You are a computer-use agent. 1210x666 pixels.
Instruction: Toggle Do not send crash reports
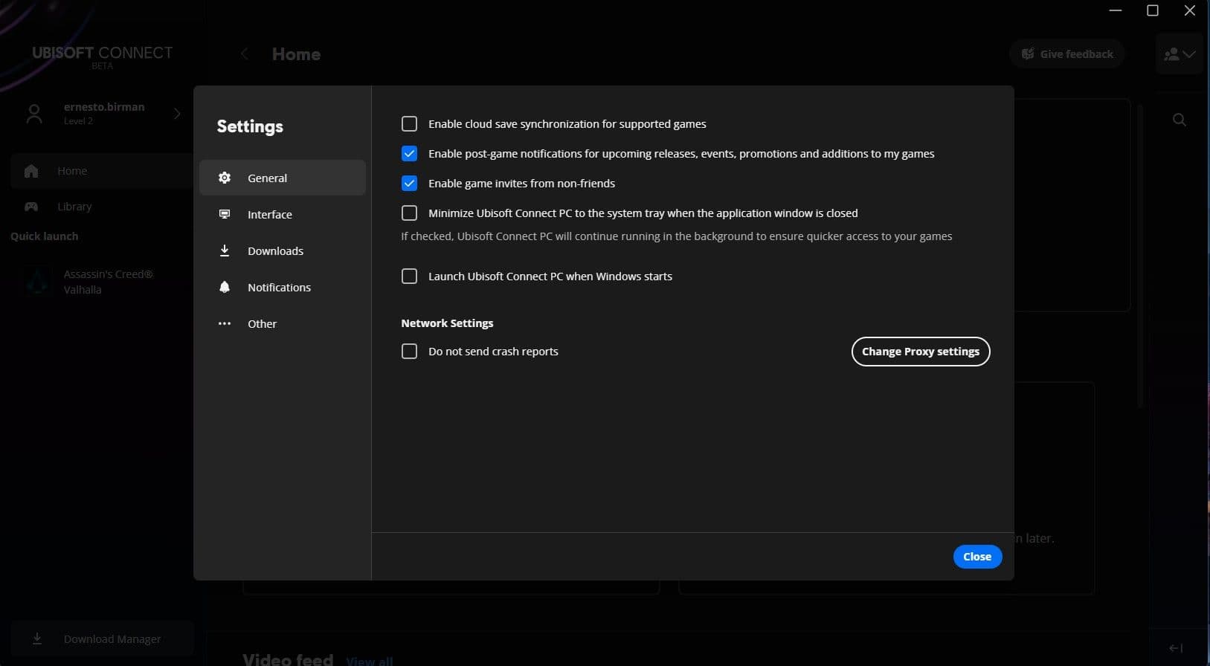tap(409, 351)
